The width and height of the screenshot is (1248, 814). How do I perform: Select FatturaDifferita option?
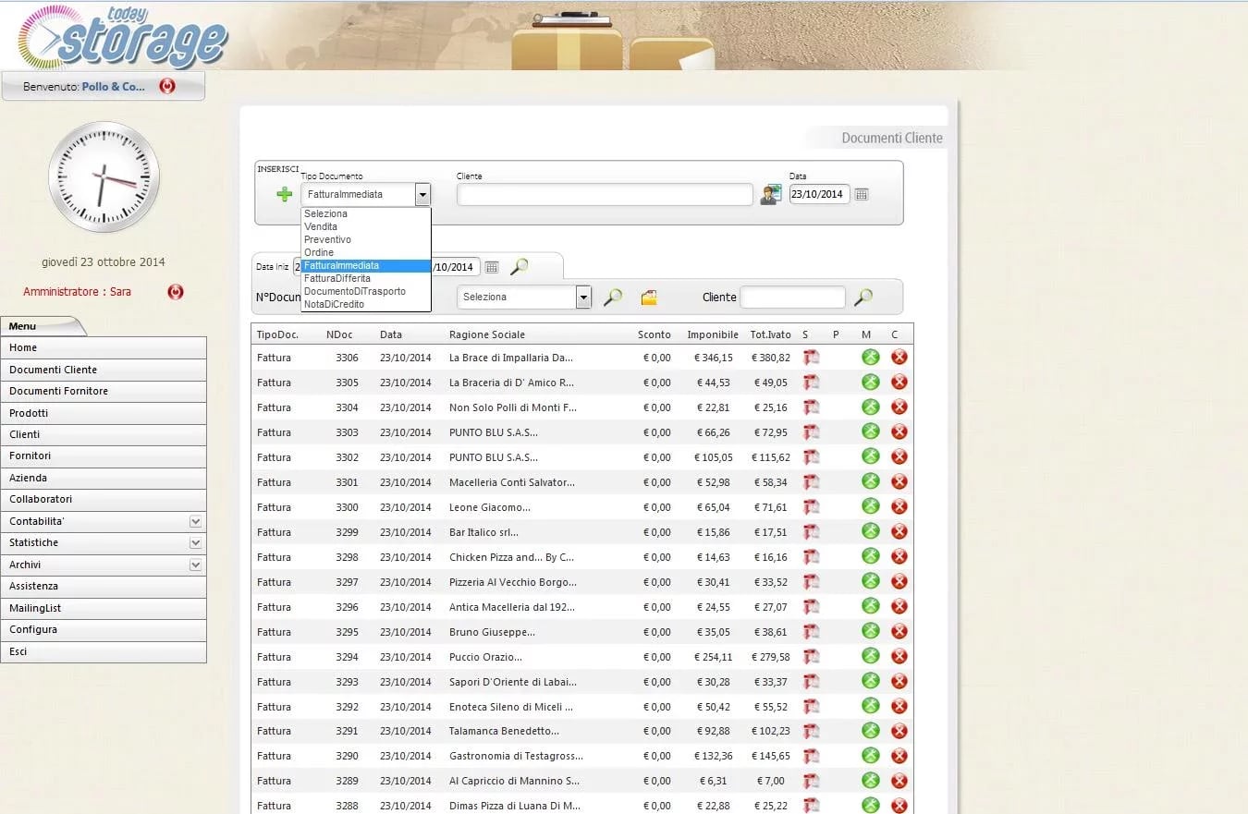point(365,278)
